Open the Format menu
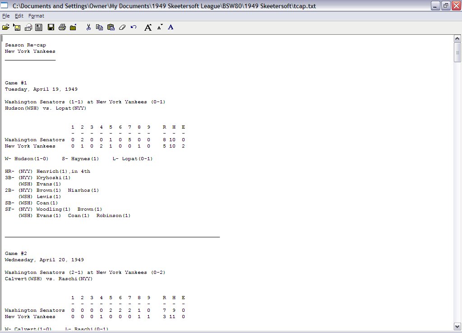This screenshot has height=333, width=462. 36,16
